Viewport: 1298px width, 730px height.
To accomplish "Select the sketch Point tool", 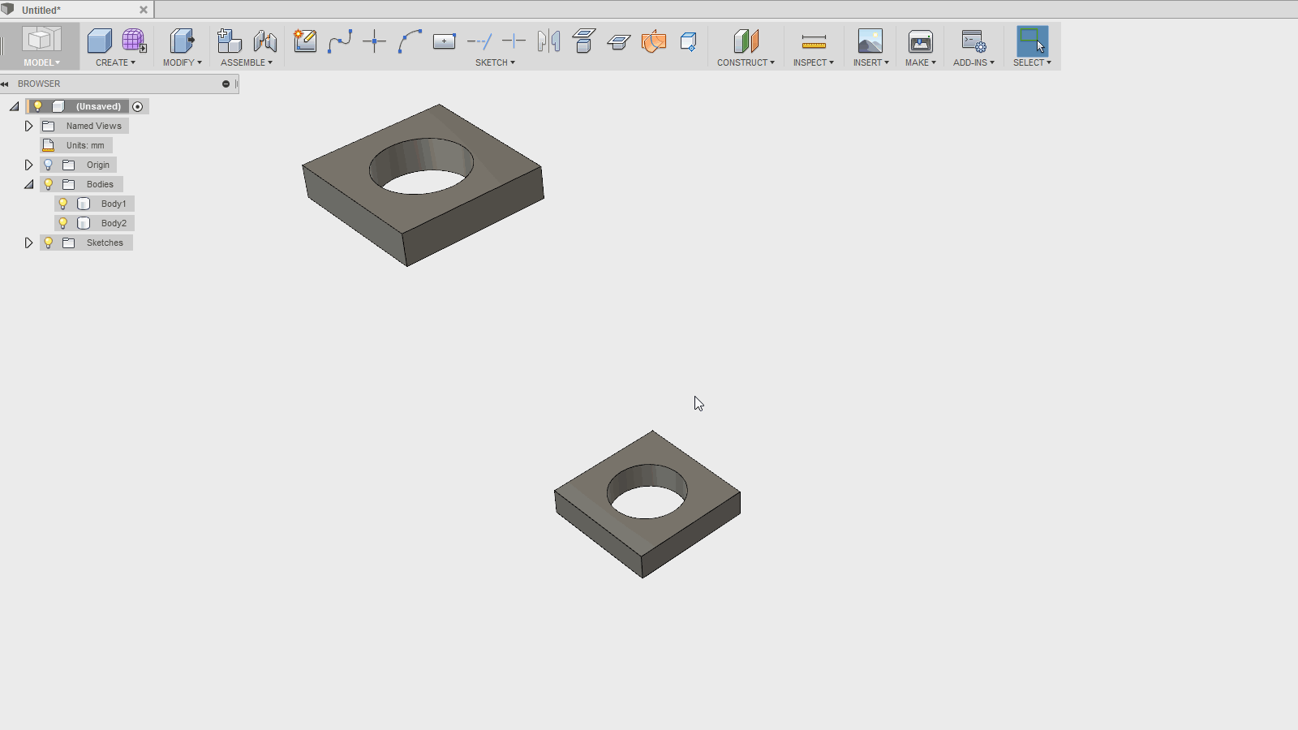I will point(374,41).
